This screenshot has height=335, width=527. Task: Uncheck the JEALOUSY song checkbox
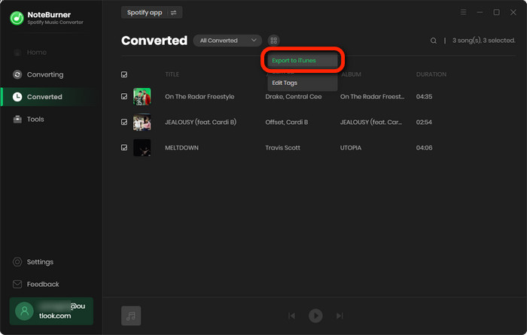tap(124, 122)
